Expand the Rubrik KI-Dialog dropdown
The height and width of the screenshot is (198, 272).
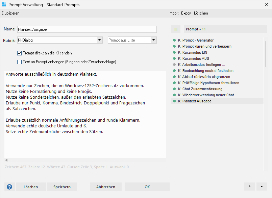(100, 40)
